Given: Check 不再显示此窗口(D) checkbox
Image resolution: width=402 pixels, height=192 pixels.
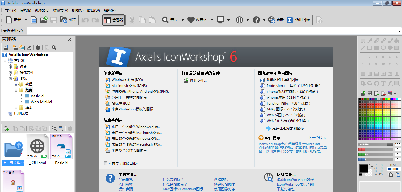Looking at the screenshot, I should pos(106,163).
